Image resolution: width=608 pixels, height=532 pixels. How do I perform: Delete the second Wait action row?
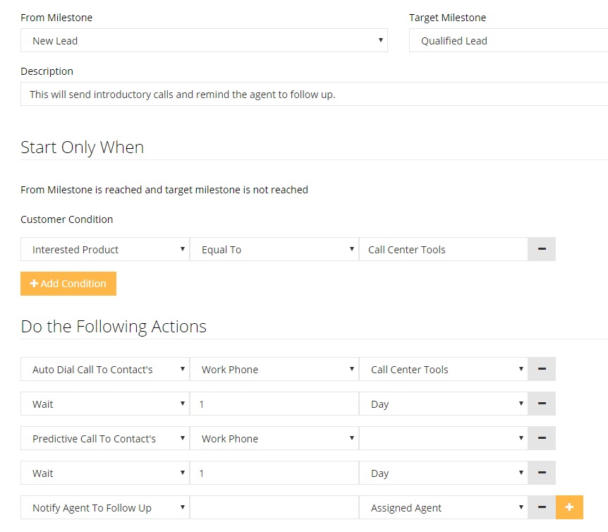(542, 473)
